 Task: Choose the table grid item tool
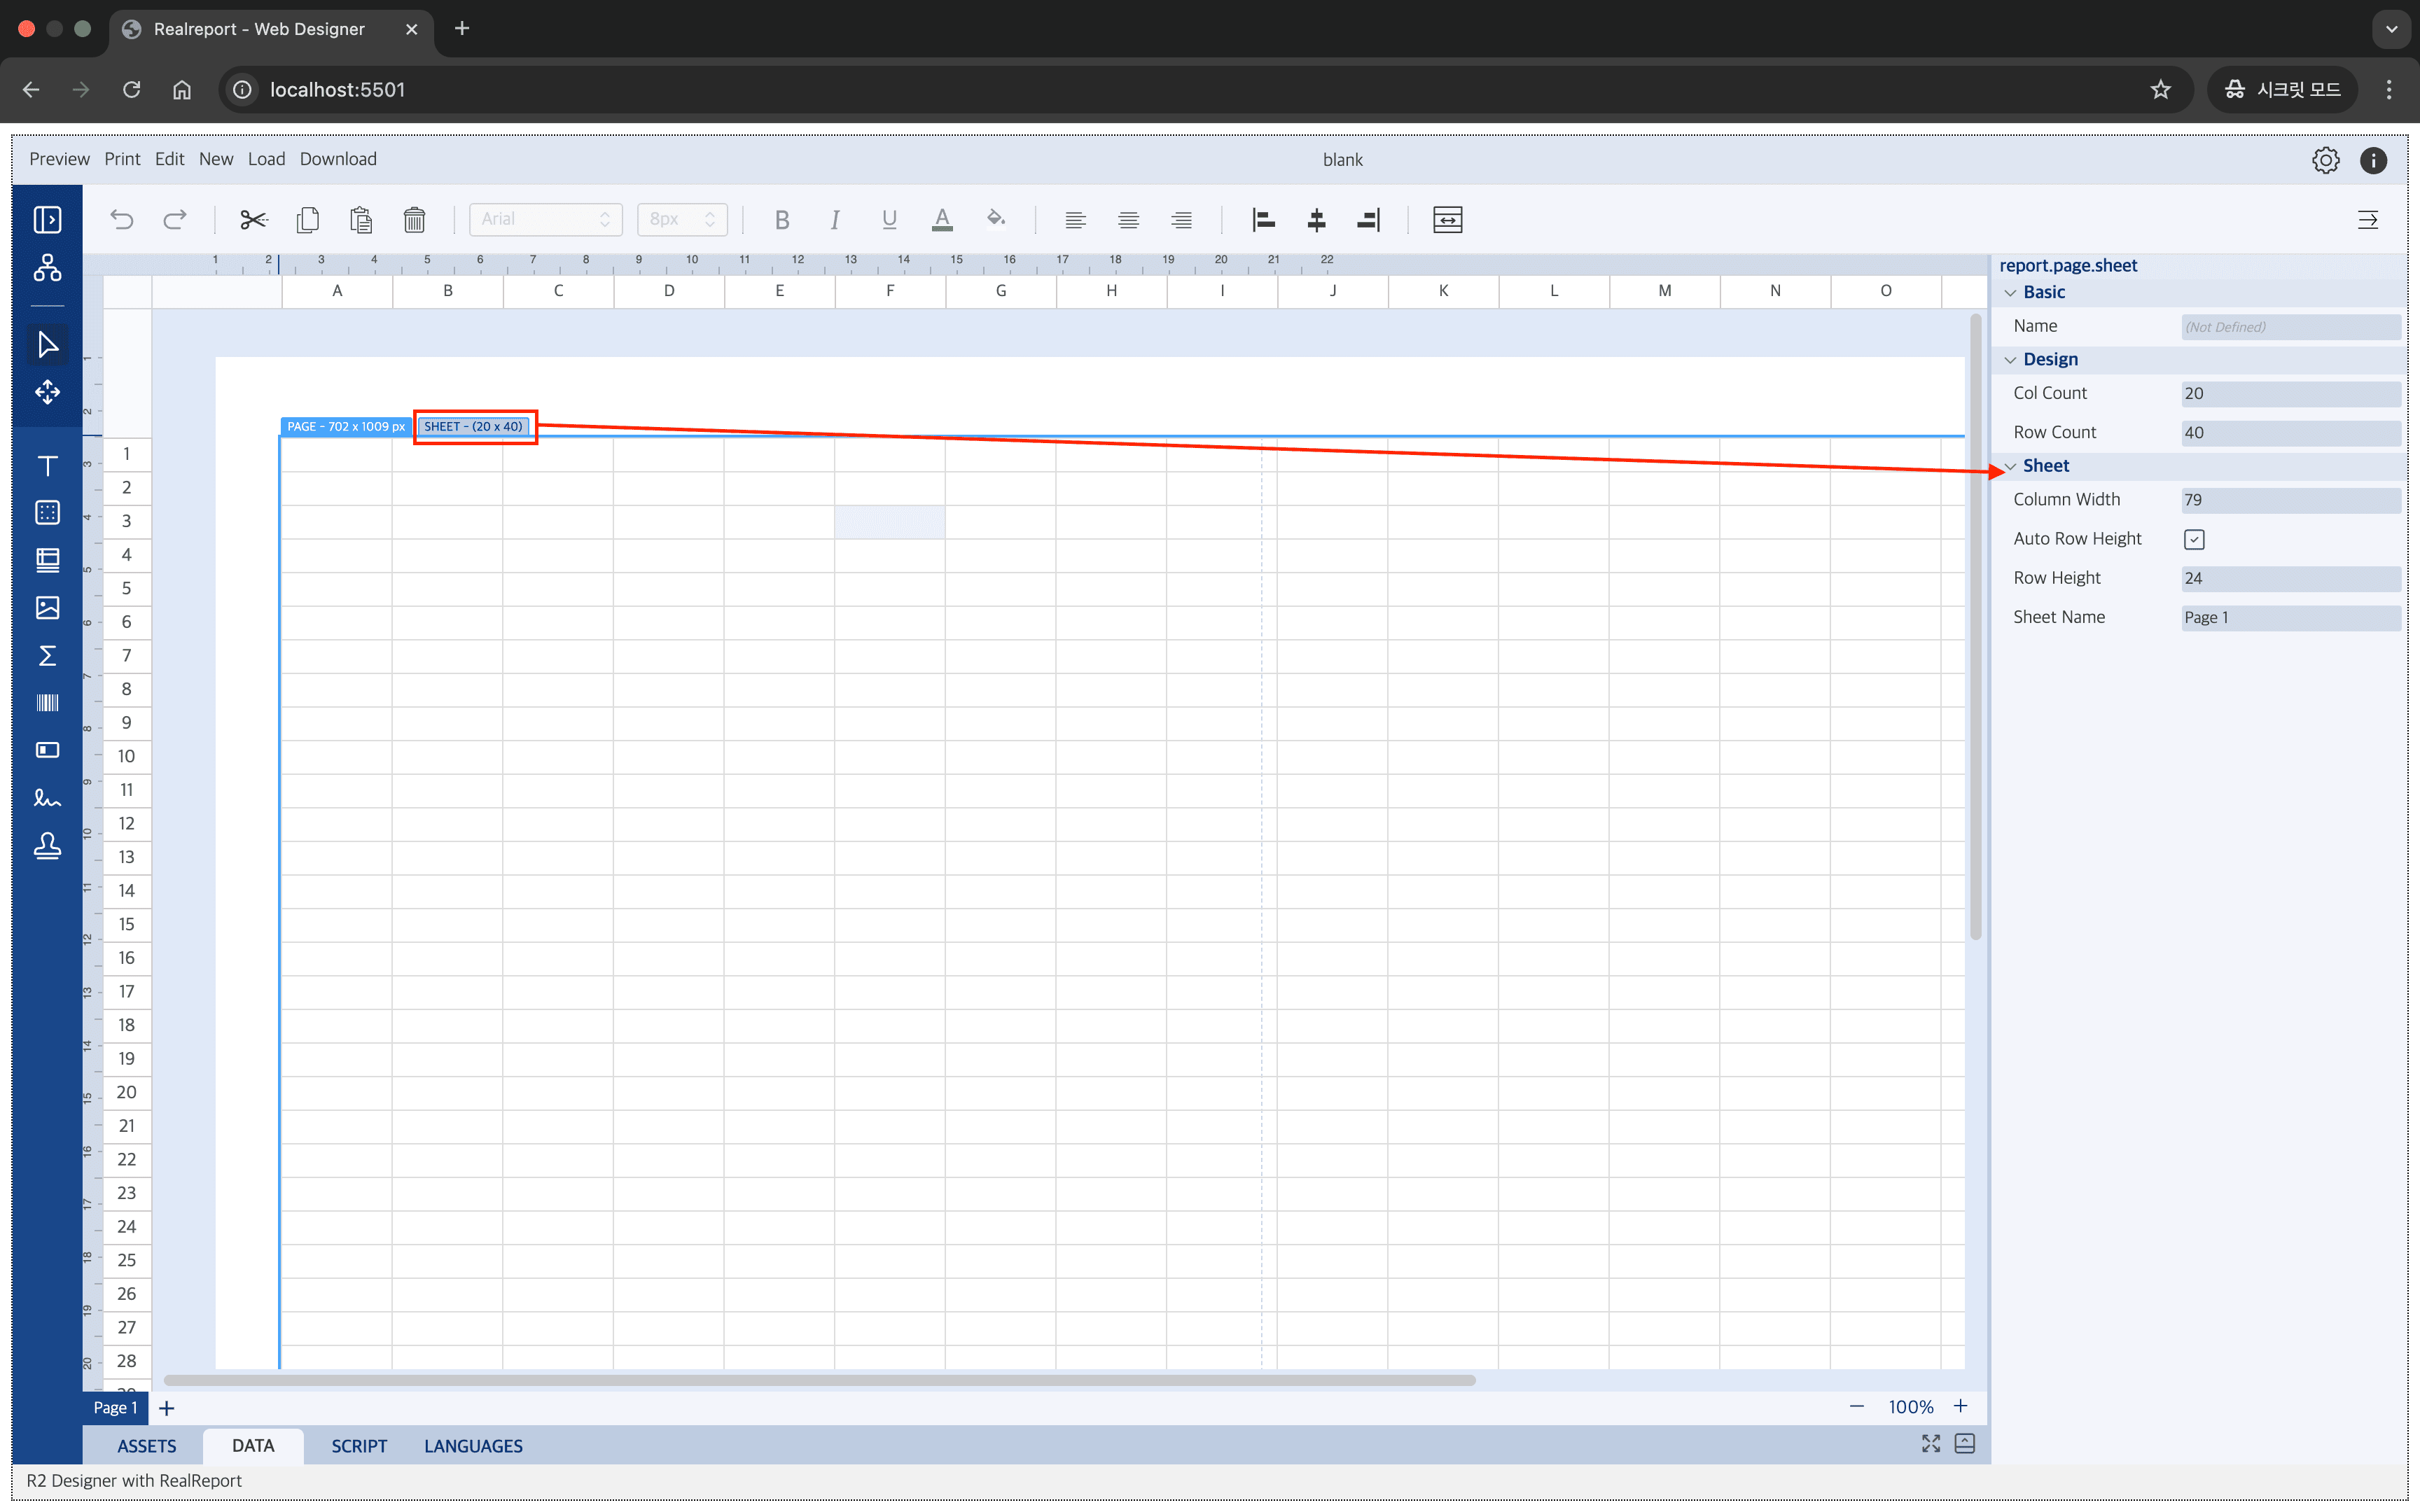tap(47, 513)
